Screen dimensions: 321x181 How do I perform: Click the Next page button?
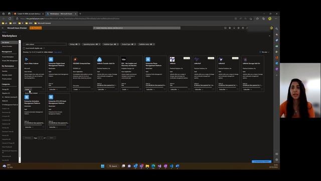[51, 138]
